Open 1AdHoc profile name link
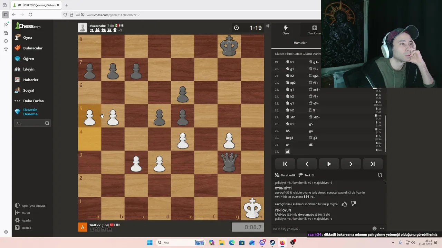 (95, 225)
